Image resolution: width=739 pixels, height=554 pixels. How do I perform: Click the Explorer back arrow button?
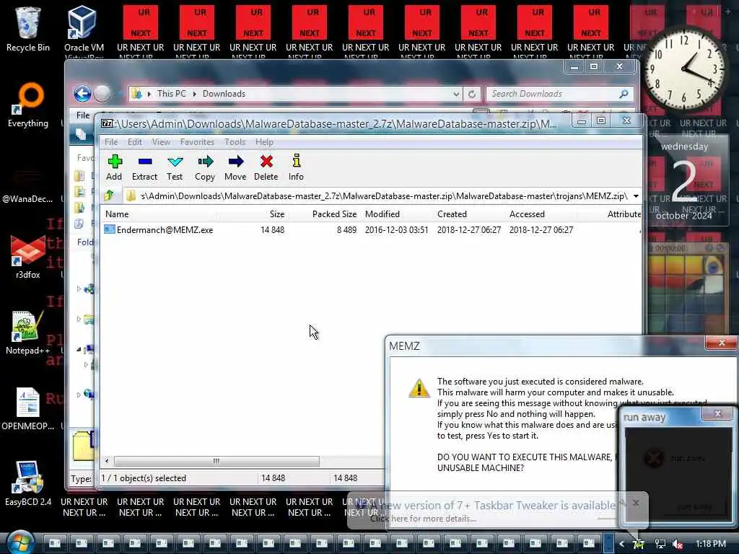(82, 93)
